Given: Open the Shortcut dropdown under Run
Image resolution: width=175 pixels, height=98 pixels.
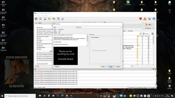Looking at the screenshot, I should 148,28.
